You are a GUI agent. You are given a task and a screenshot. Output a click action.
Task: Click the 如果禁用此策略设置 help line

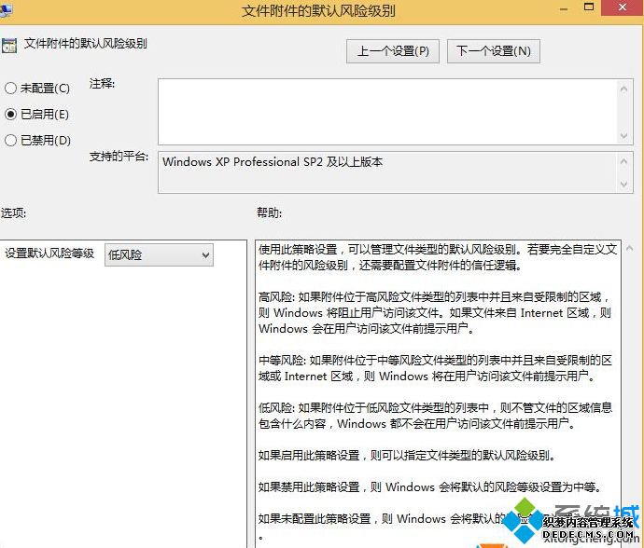pyautogui.click(x=430, y=486)
